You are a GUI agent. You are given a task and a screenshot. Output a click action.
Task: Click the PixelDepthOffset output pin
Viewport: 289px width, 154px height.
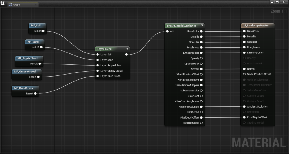pos(202,117)
